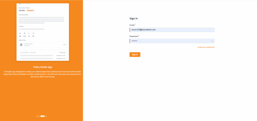This screenshot has height=121, width=257.
Task: Open the Forgot your password link
Action: pyautogui.click(x=206, y=47)
